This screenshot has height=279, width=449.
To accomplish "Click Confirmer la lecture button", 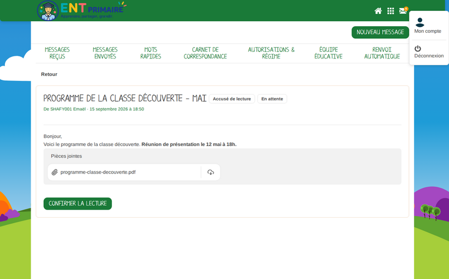I will tap(78, 204).
